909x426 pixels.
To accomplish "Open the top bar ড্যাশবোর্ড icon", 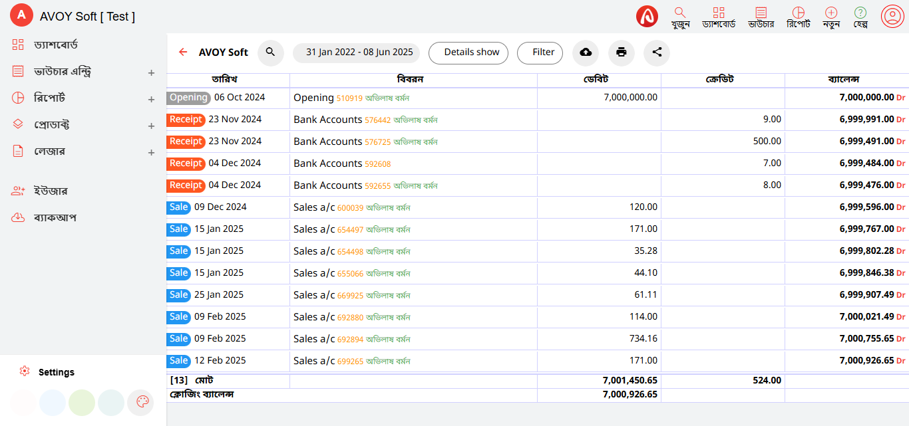I will 719,17.
